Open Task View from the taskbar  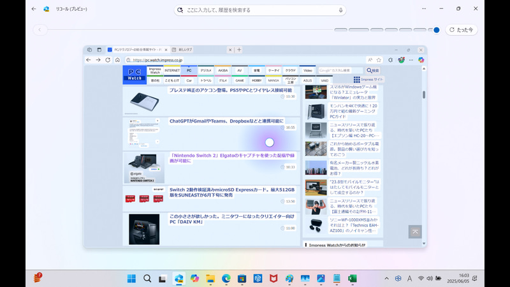coord(163,279)
